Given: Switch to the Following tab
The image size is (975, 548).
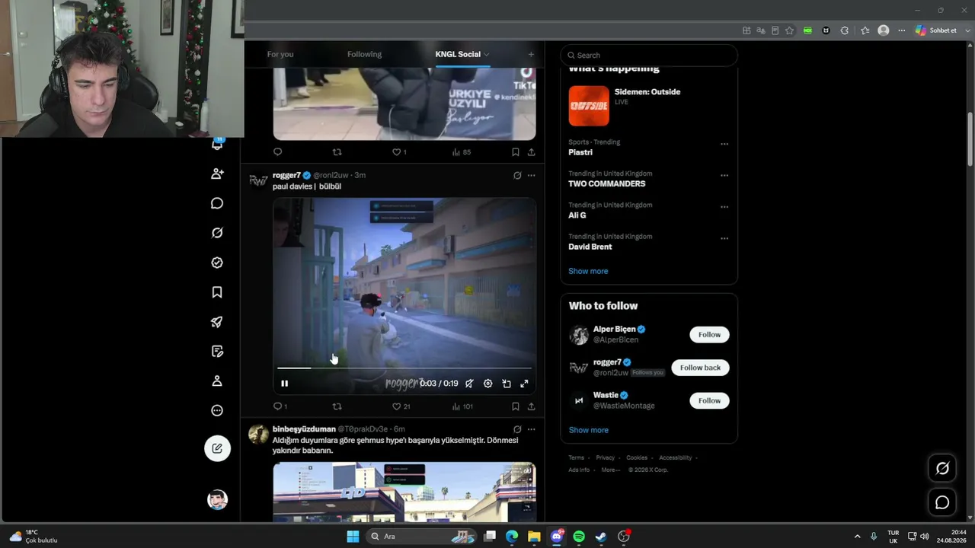Looking at the screenshot, I should (364, 54).
